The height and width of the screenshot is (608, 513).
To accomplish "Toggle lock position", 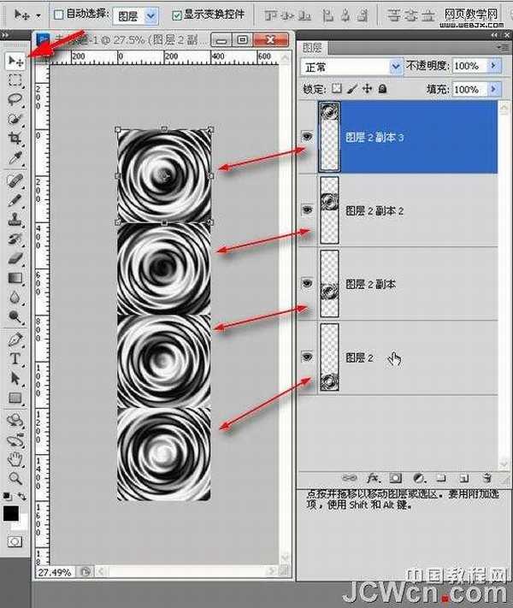I will pyautogui.click(x=367, y=89).
